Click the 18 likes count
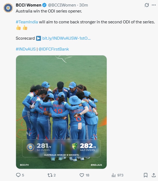158x181 pixels. pyautogui.click(x=87, y=175)
